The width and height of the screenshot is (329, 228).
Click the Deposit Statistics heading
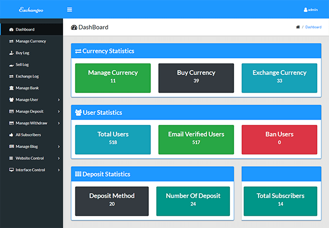(106, 174)
